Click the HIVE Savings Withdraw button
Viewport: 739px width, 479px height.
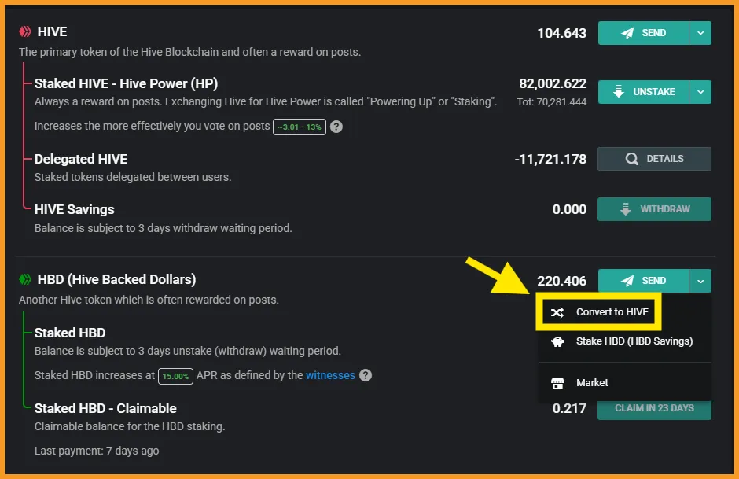[x=654, y=209]
